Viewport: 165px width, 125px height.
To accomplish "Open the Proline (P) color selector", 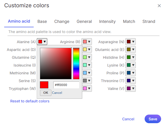I will (x=131, y=73).
